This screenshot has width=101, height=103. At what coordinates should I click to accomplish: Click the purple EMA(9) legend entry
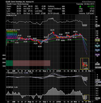[11, 37]
